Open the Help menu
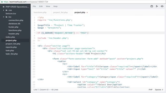 tap(55, 6)
